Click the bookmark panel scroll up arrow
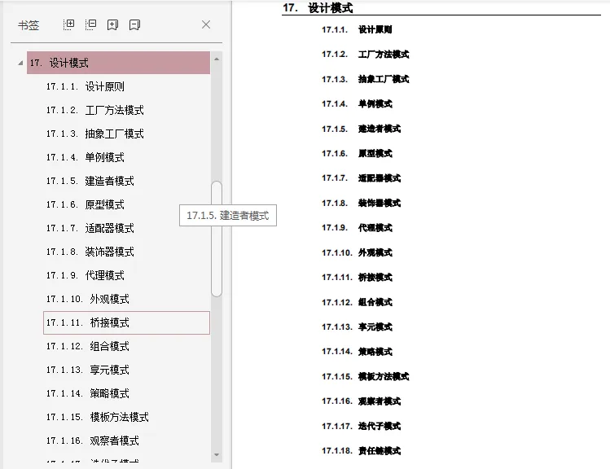Viewport: 610px width, 469px height. pyautogui.click(x=217, y=59)
